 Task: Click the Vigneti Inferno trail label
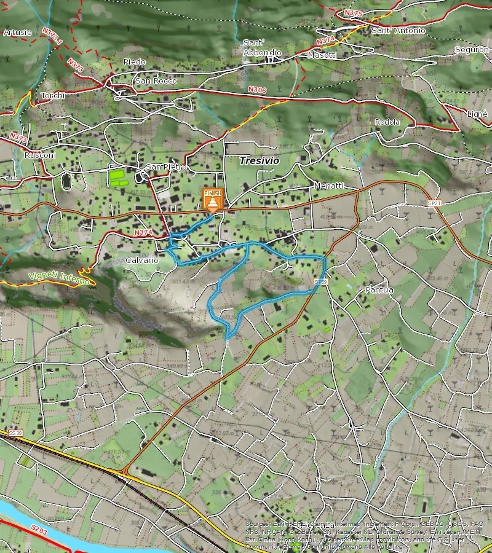[x=58, y=277]
